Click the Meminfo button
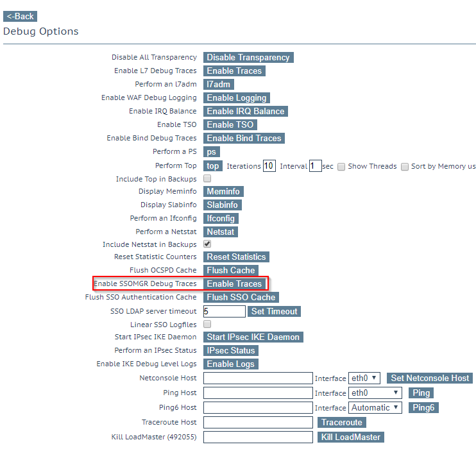Image resolution: width=476 pixels, height=449 pixels. tap(223, 192)
